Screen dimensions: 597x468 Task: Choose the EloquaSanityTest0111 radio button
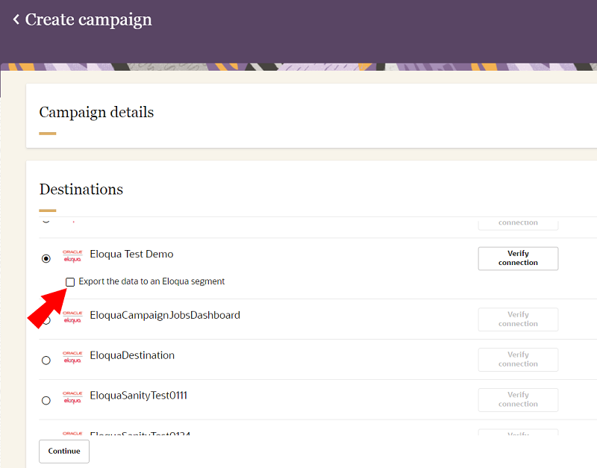click(x=46, y=401)
